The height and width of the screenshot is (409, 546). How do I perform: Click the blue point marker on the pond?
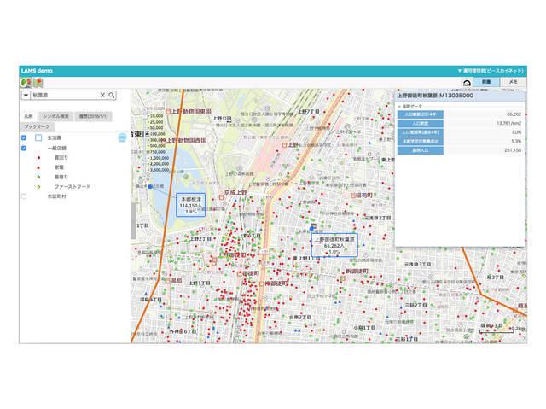pos(150,185)
